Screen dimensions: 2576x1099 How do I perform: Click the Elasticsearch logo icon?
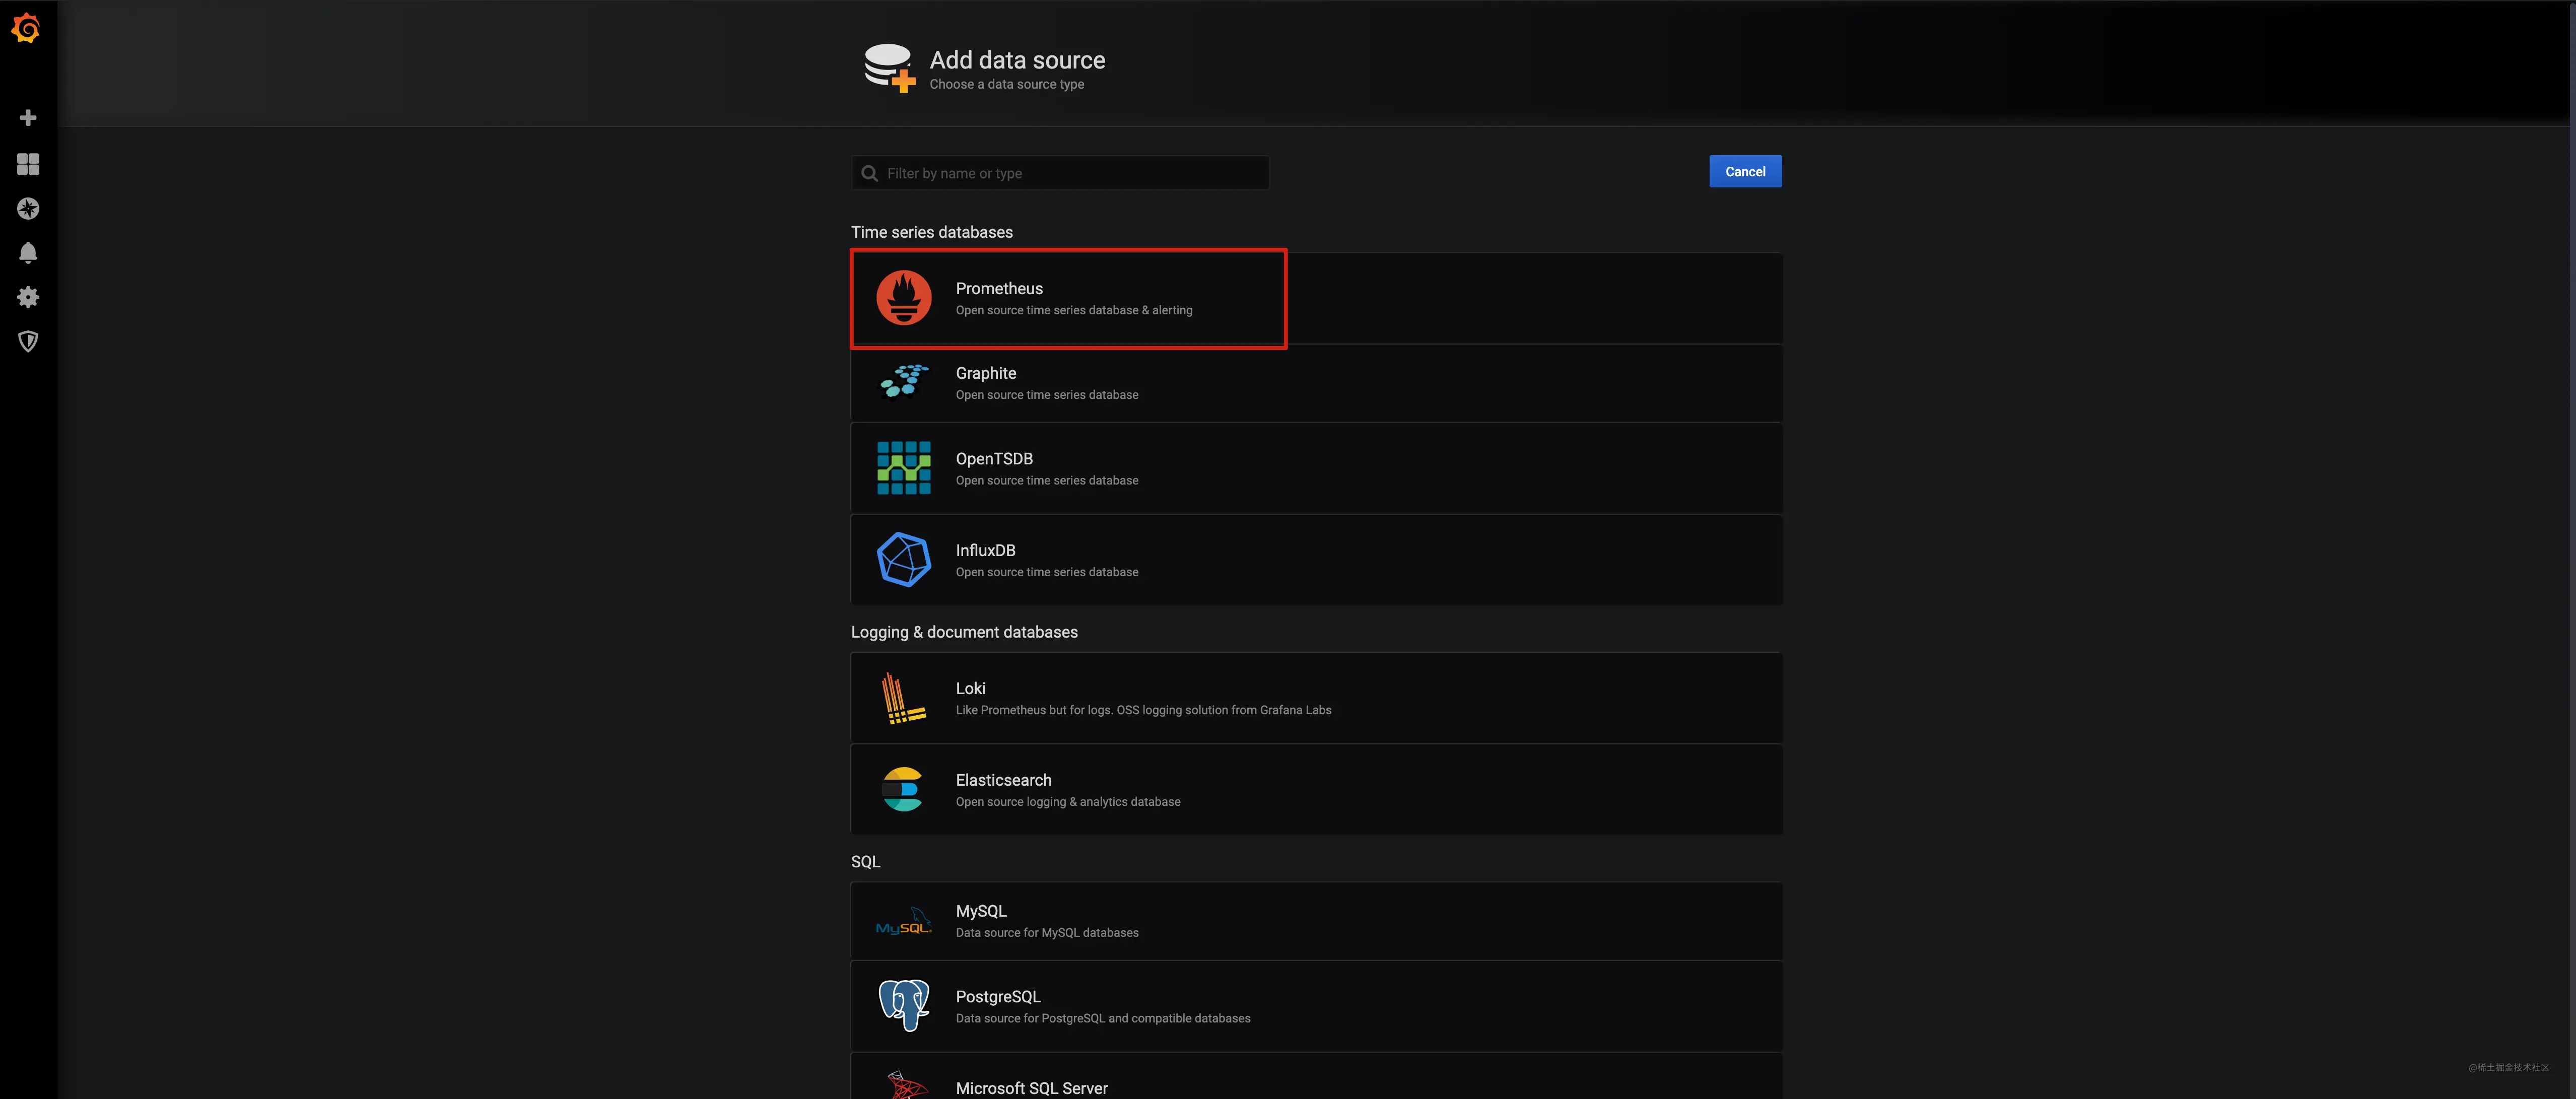[x=903, y=789]
